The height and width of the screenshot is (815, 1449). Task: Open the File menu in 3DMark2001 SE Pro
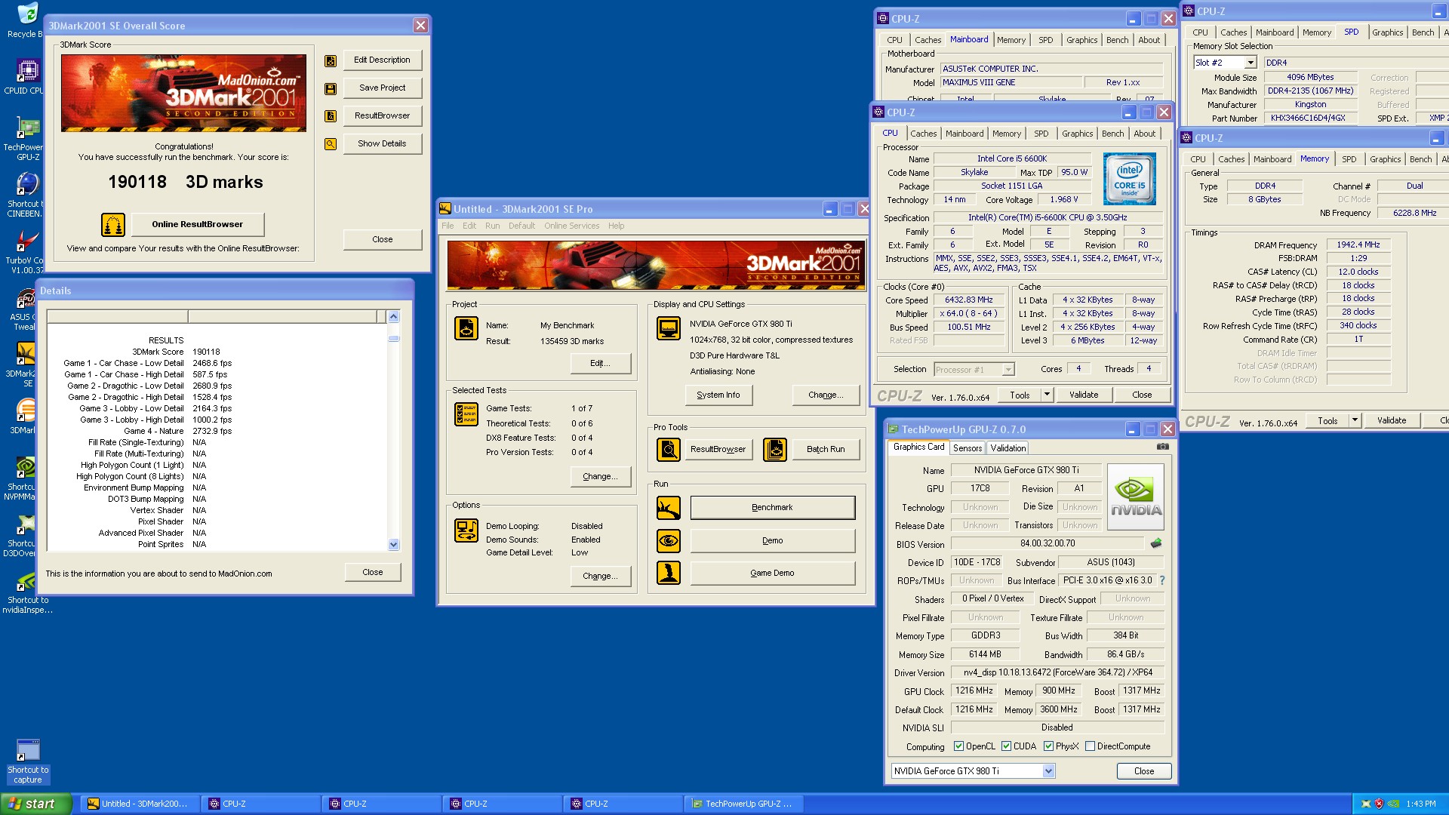(448, 226)
